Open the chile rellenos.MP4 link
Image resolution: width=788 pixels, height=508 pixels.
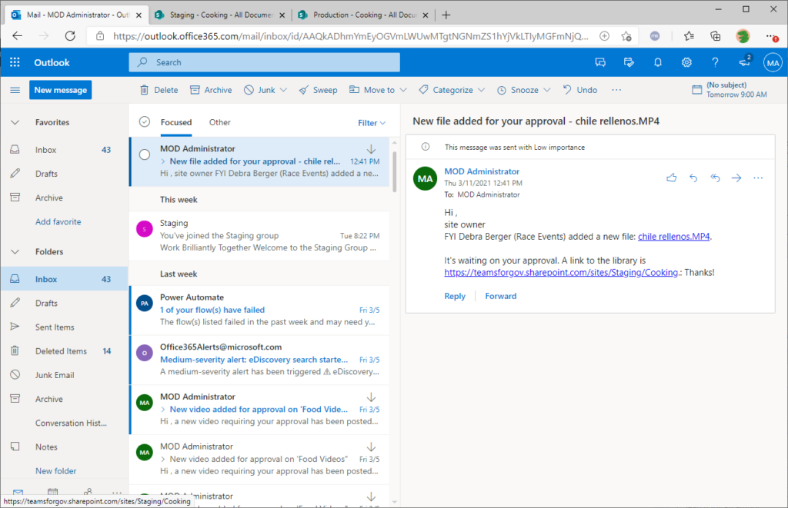coord(673,237)
